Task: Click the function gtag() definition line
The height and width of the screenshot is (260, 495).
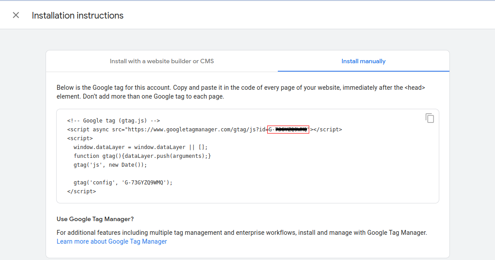Action: 142,156
